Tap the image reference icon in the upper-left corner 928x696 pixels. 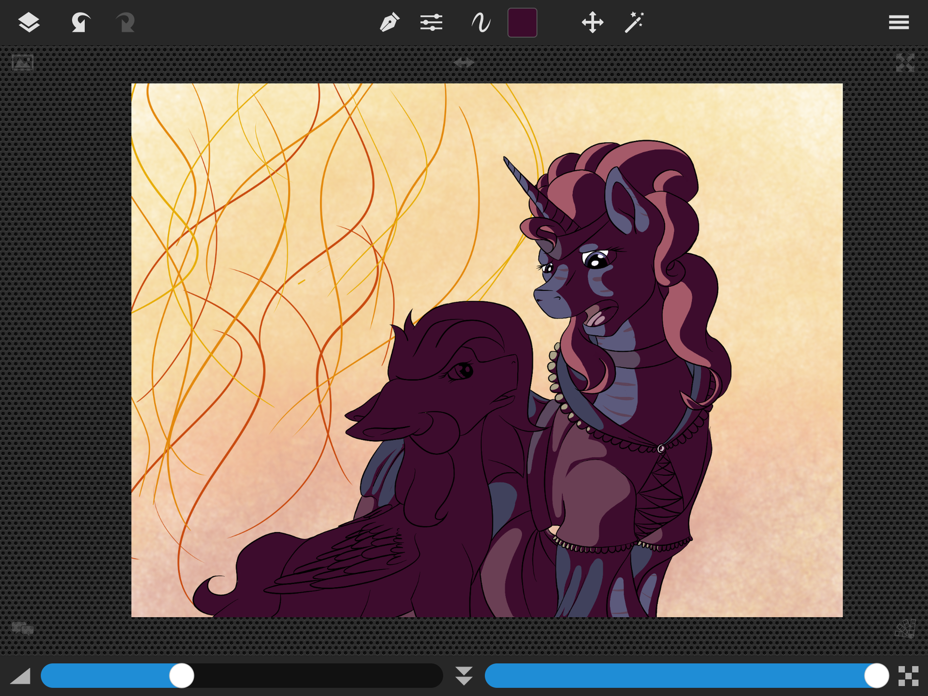[22, 63]
